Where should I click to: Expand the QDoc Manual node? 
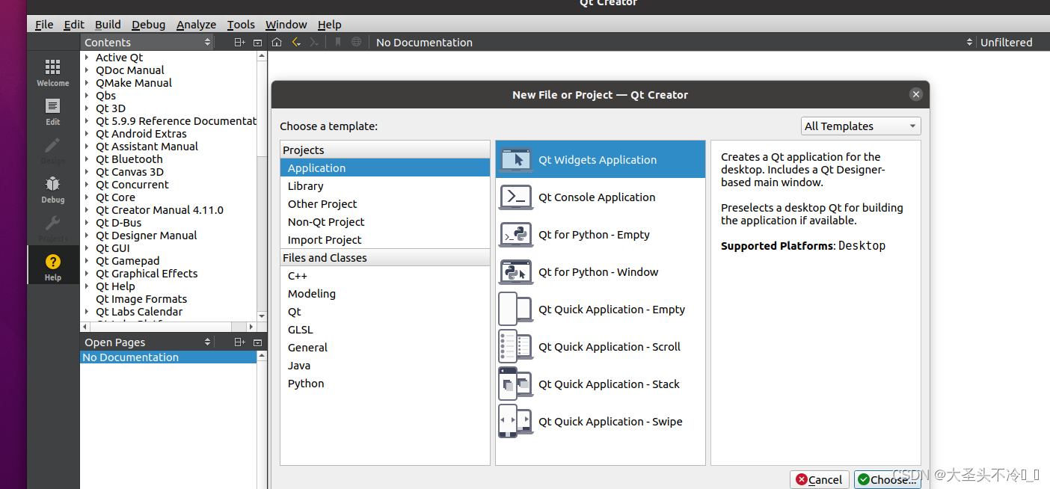(87, 70)
